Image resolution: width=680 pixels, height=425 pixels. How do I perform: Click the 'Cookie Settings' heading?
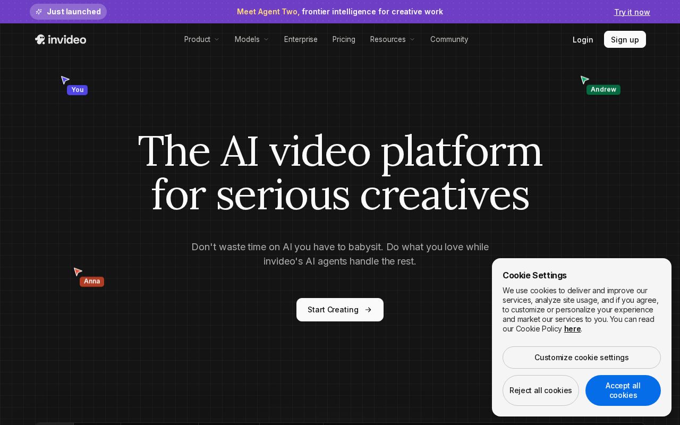pyautogui.click(x=534, y=275)
